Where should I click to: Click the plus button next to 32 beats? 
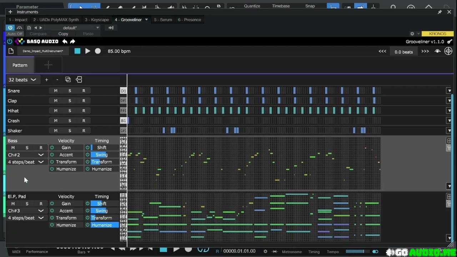46,80
